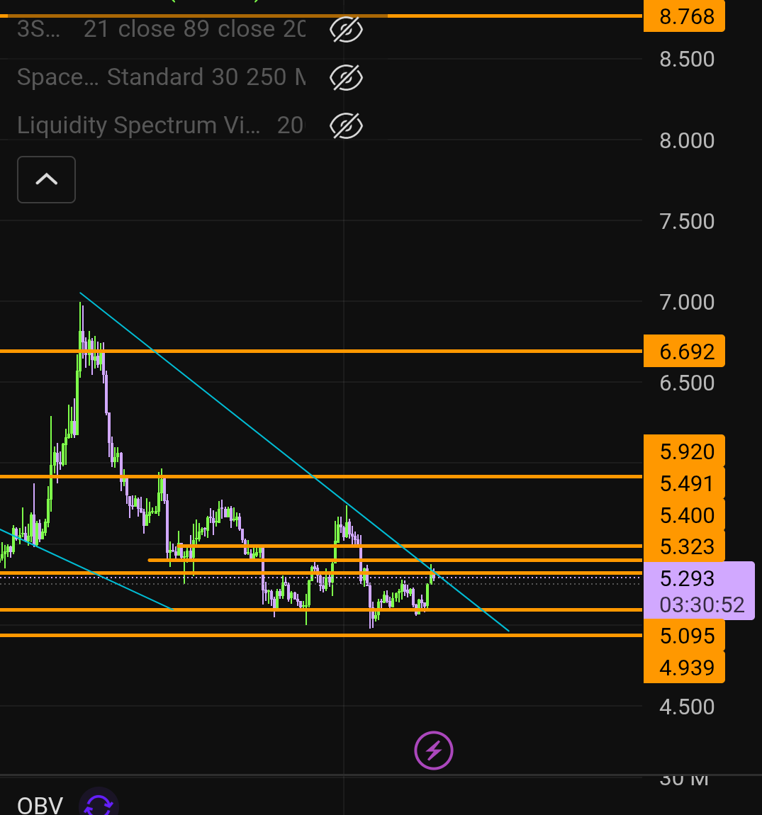Select the OBV indicator label

[x=40, y=806]
